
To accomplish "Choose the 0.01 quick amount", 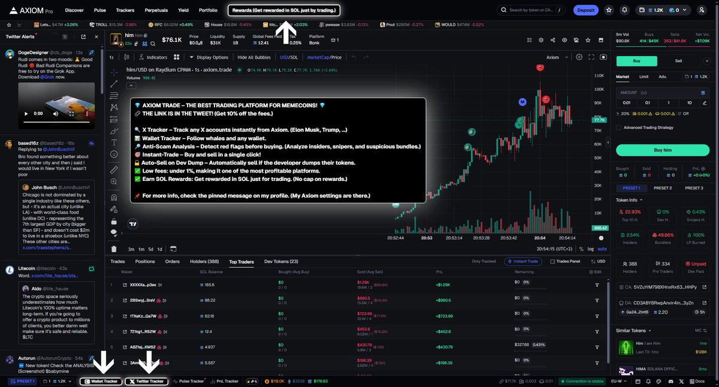I will [x=627, y=102].
